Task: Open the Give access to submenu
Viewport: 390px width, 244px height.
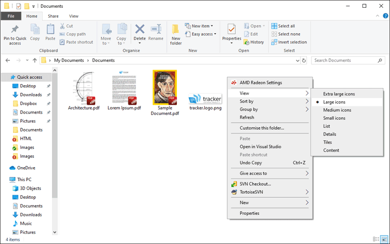Action: point(270,173)
